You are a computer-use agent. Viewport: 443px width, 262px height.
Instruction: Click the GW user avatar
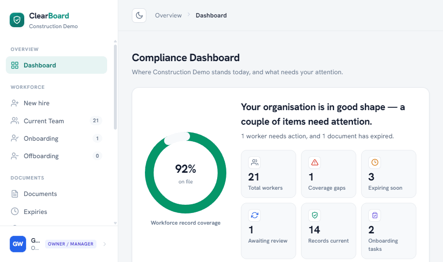click(x=18, y=244)
